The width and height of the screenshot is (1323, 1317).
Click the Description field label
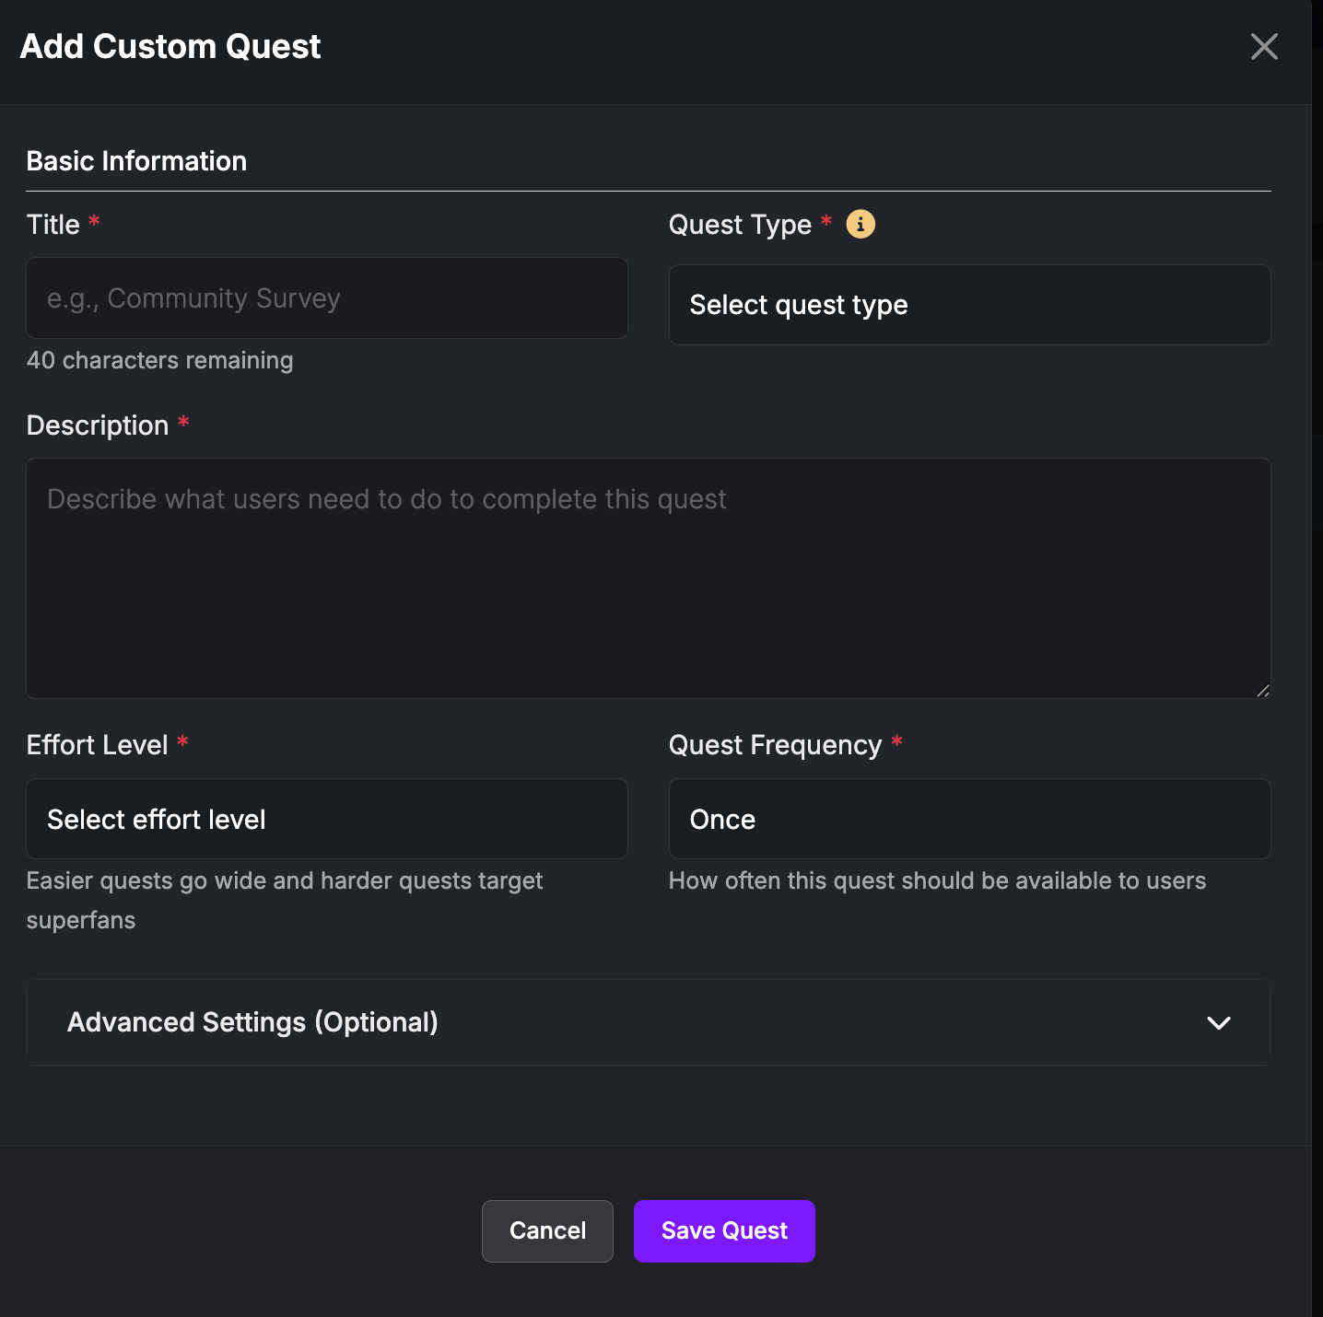coord(98,425)
